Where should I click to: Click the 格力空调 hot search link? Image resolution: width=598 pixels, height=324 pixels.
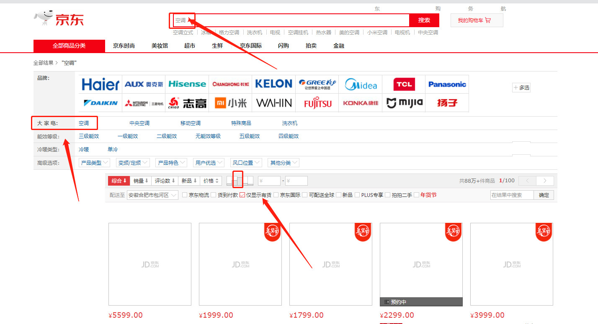229,32
